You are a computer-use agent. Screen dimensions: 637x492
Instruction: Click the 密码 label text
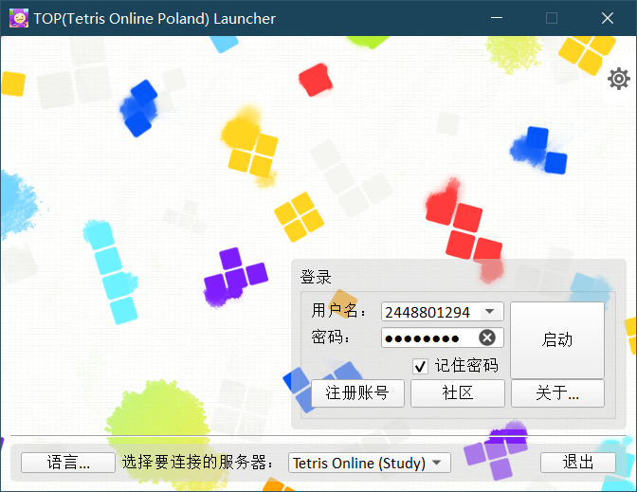coord(330,337)
